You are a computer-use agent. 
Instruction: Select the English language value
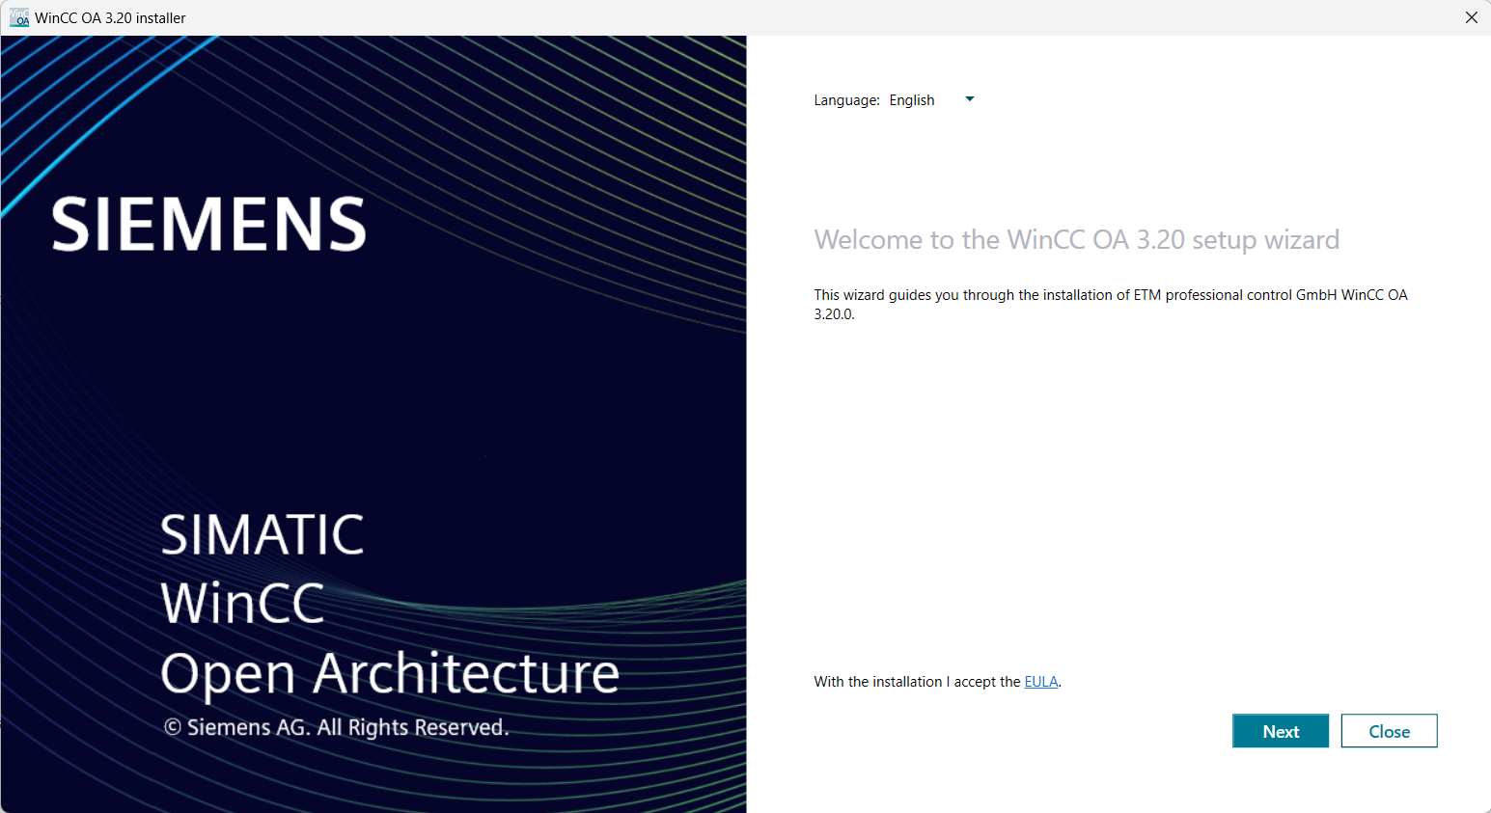tap(912, 100)
